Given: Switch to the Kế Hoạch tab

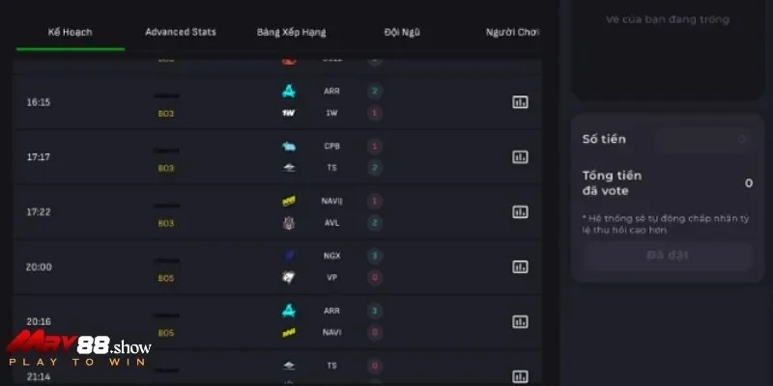Looking at the screenshot, I should [x=71, y=32].
